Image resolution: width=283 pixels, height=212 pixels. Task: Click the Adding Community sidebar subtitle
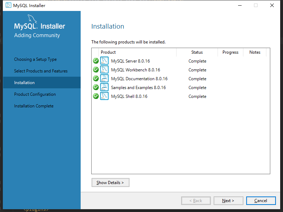coord(37,35)
